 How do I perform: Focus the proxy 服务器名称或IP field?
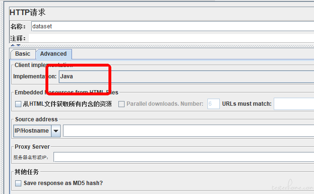(x=184, y=157)
